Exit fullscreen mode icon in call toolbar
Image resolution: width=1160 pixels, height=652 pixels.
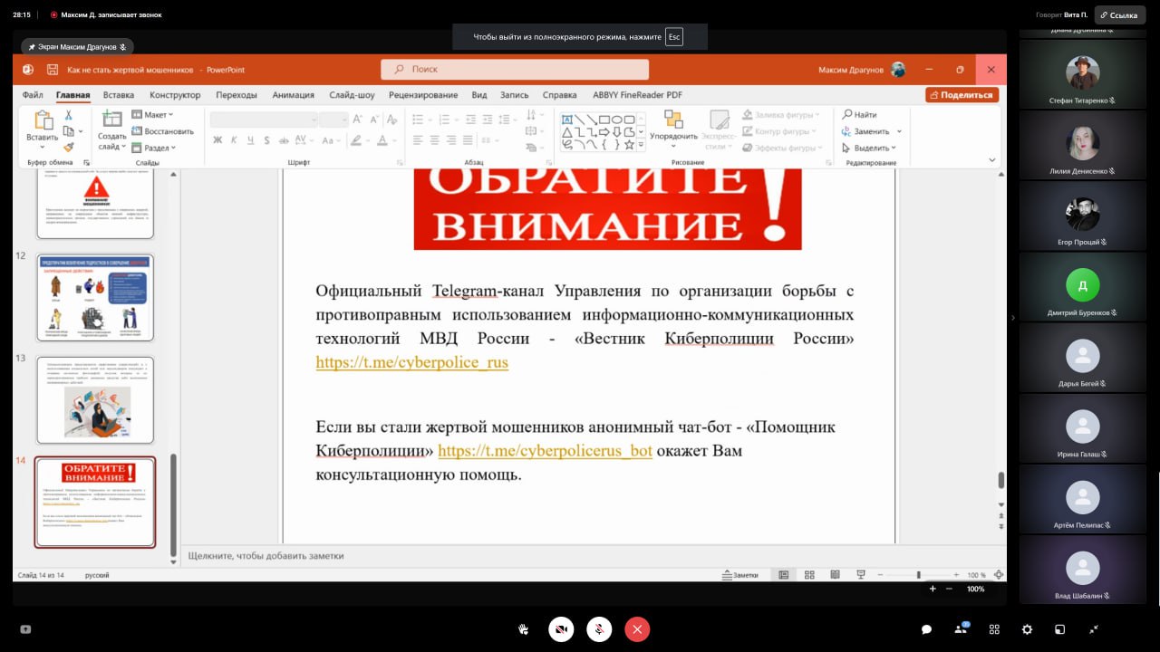[1094, 629]
